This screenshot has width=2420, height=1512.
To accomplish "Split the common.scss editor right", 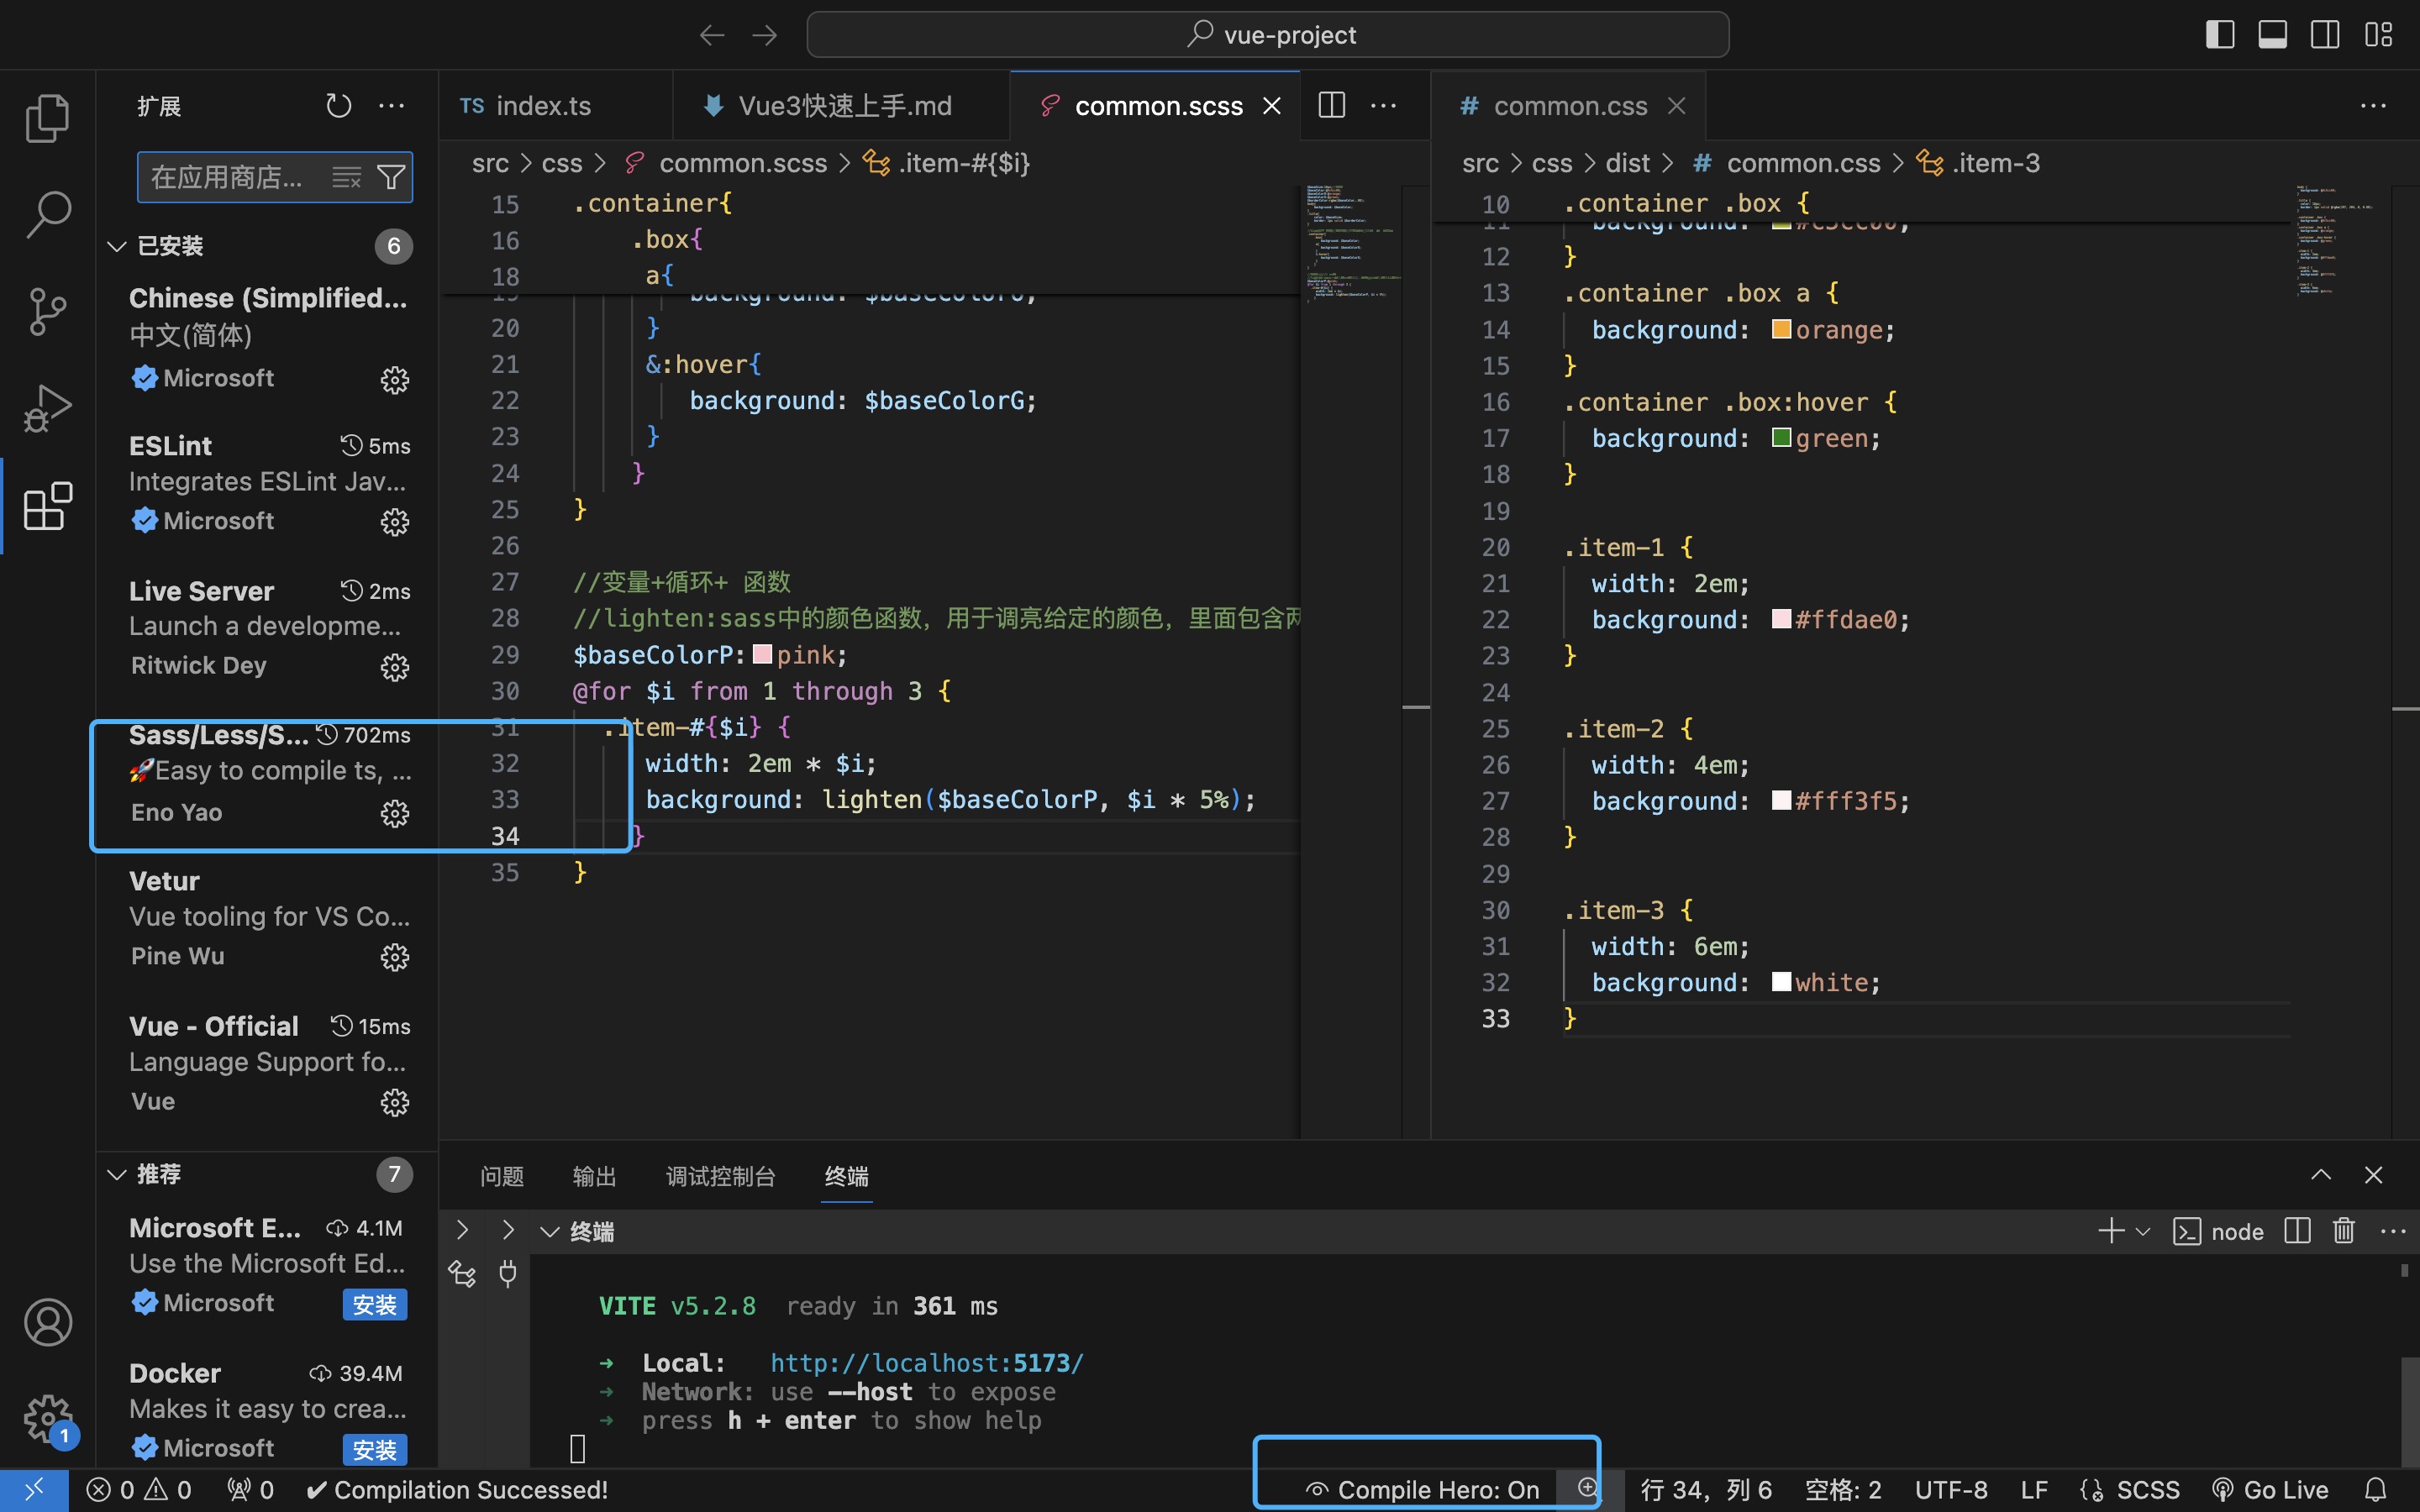I will click(1332, 106).
